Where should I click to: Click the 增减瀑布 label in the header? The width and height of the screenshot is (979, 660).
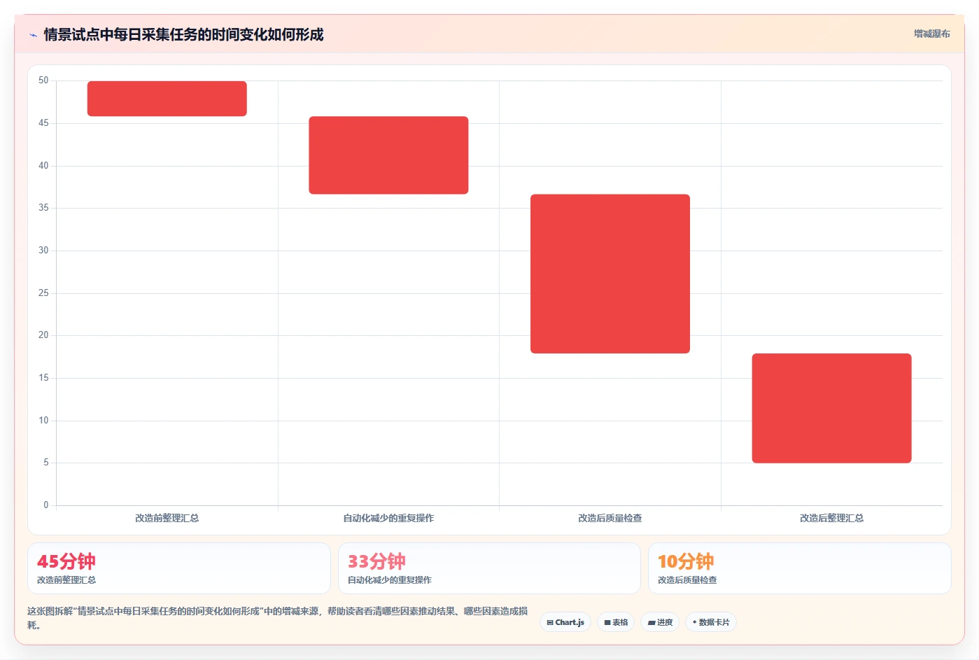[x=931, y=34]
